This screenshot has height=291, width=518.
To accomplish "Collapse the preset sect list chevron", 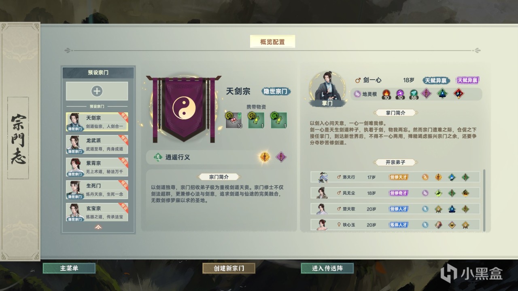I will 98,227.
